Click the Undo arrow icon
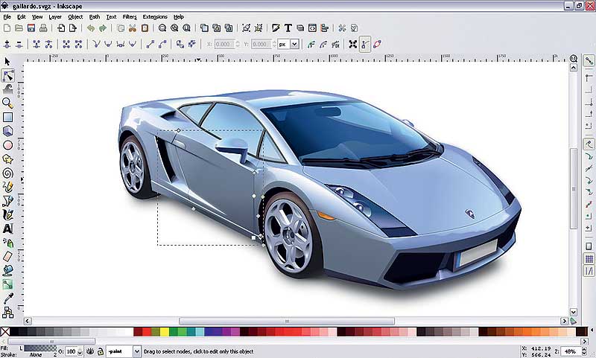The width and height of the screenshot is (596, 358). pyautogui.click(x=90, y=28)
